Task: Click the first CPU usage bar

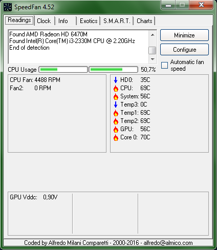Action: (x=63, y=70)
